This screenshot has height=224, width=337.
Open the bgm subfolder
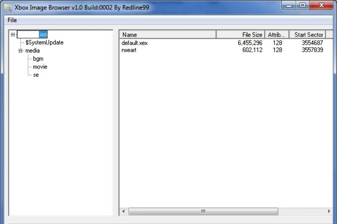[x=38, y=59]
